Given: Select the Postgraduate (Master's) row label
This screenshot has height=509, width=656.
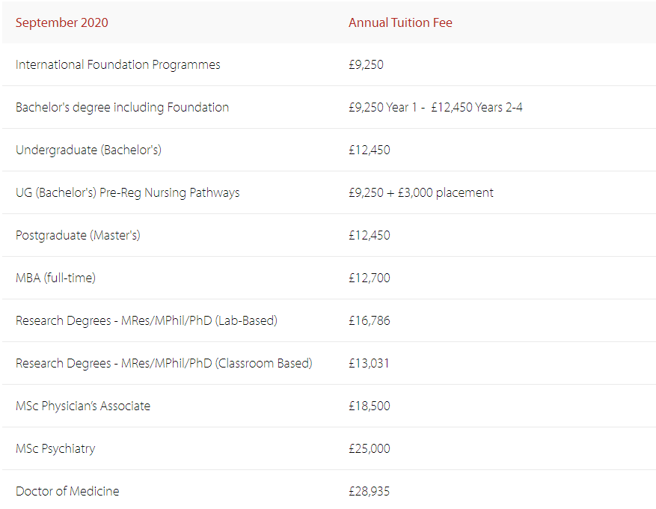Looking at the screenshot, I should (78, 236).
